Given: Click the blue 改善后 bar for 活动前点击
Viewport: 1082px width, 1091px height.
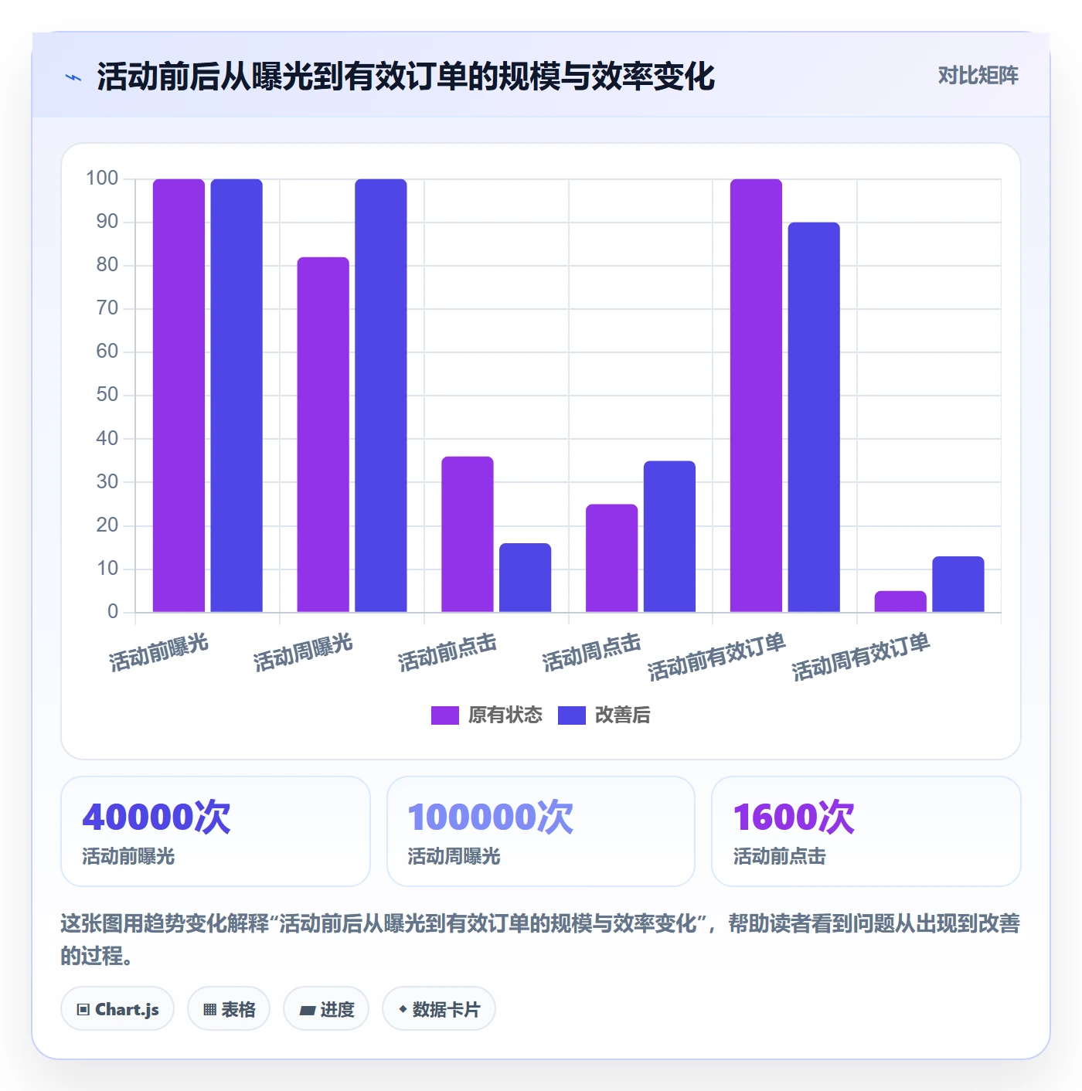Looking at the screenshot, I should [526, 577].
